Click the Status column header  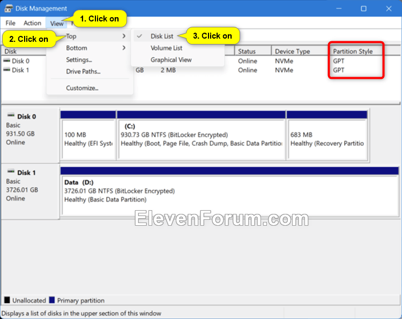pos(253,51)
